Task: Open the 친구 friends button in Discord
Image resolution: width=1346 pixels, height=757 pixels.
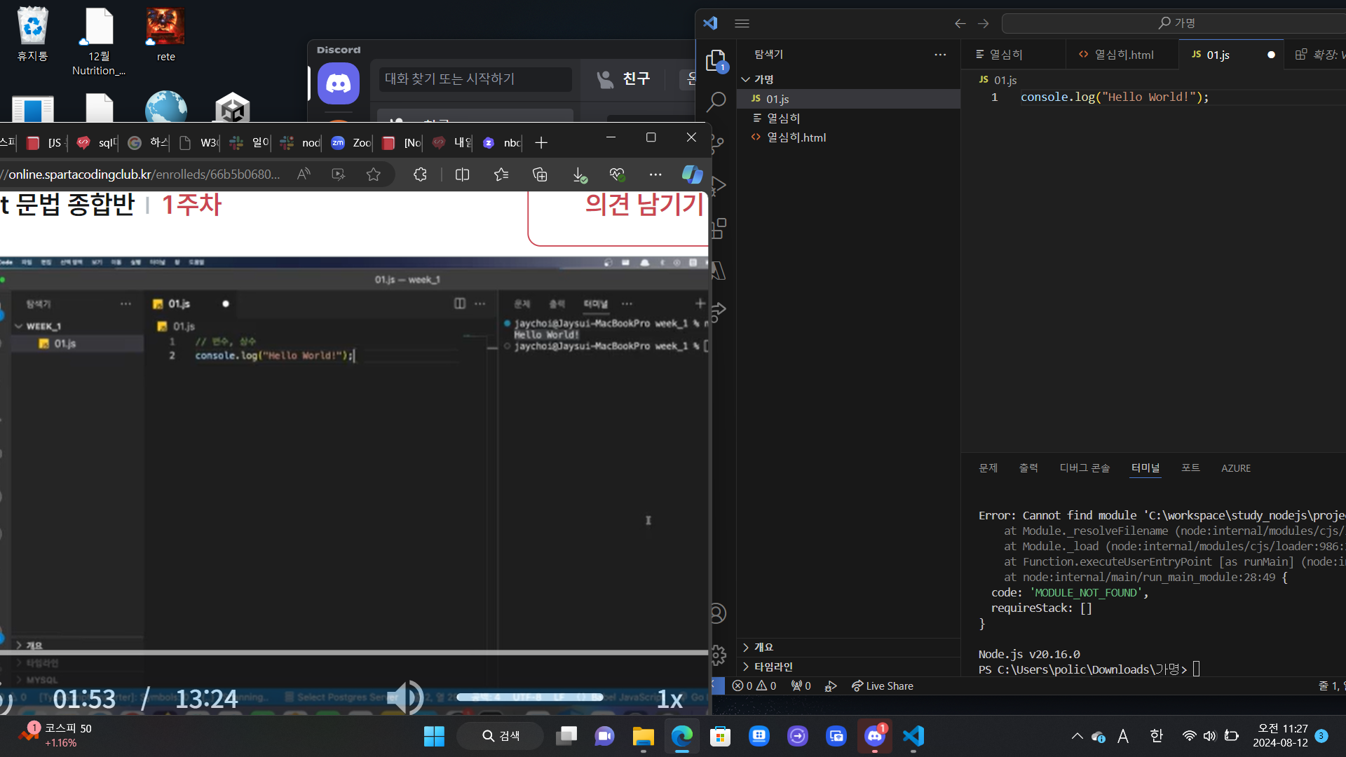Action: point(623,79)
